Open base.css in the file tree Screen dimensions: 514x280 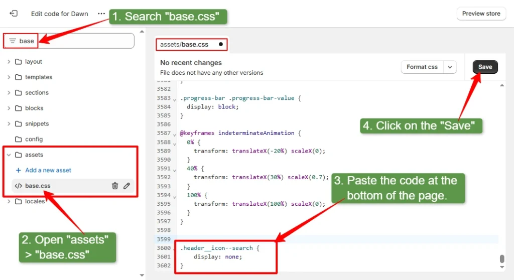click(38, 186)
